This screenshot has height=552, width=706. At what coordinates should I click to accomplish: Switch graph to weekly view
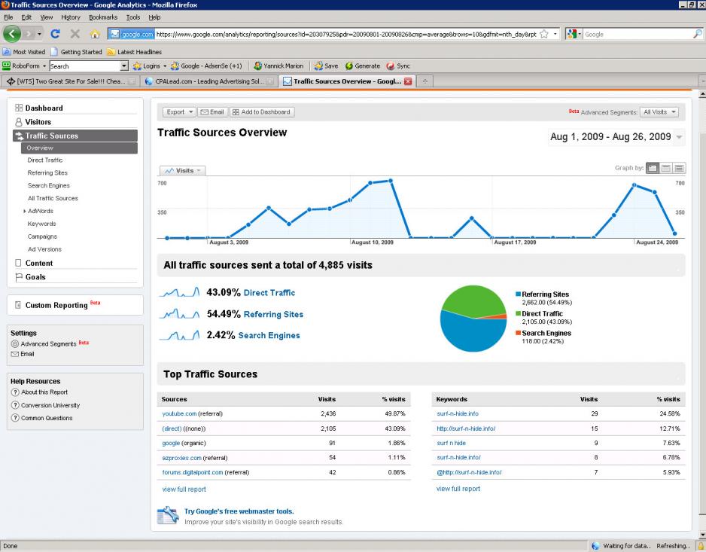(x=666, y=168)
